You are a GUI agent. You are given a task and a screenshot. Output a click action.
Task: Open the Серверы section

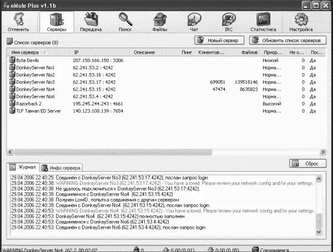(x=57, y=22)
